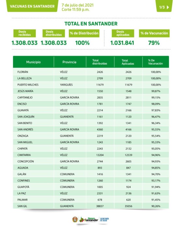Select the 1/3 page indicator tab
Screen dimensions: 182x227
pyautogui.click(x=164, y=6)
